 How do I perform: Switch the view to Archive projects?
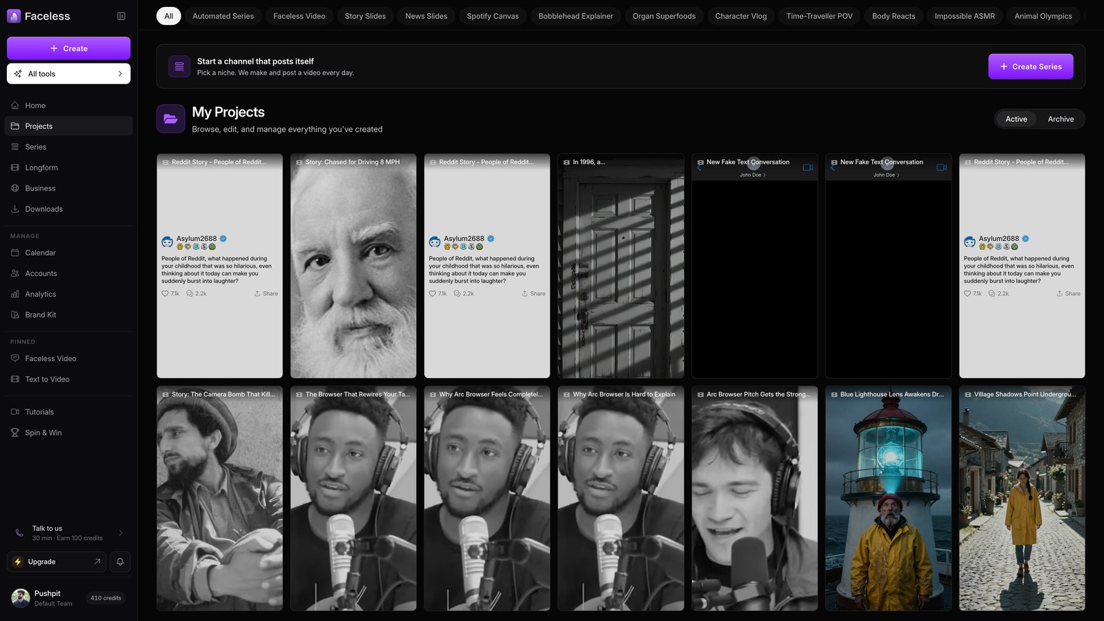(x=1061, y=119)
